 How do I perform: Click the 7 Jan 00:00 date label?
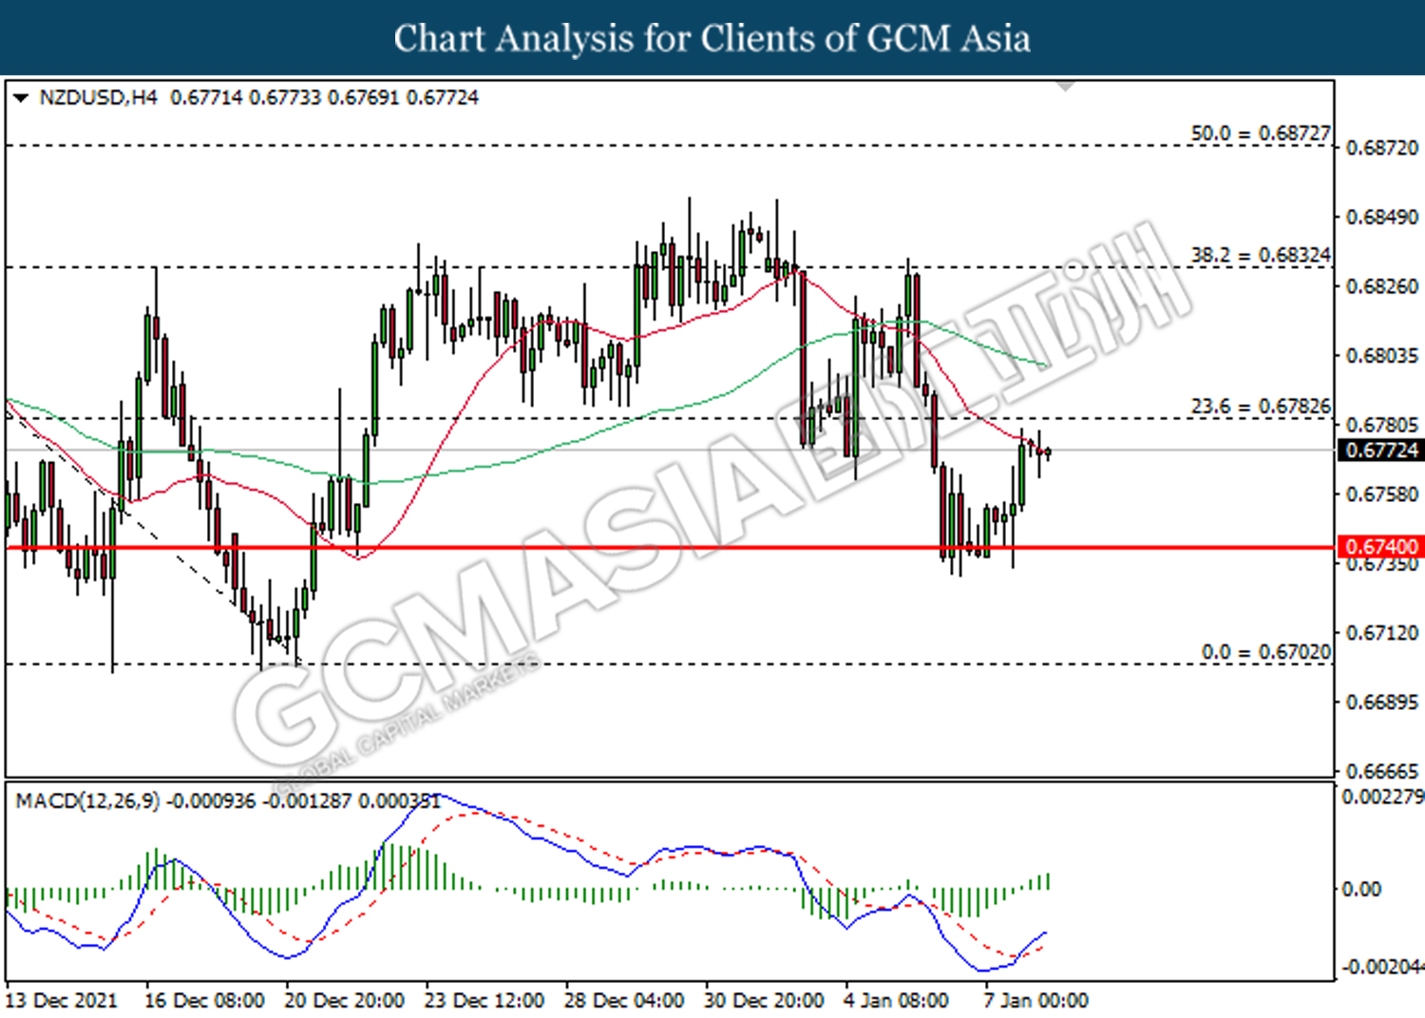click(x=1035, y=1001)
